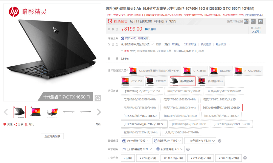Screen dimensions: 273x163
Task: Select the GTX1660Ti model option
Action: point(195,71)
